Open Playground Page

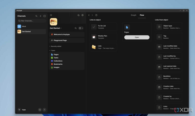click(67, 40)
